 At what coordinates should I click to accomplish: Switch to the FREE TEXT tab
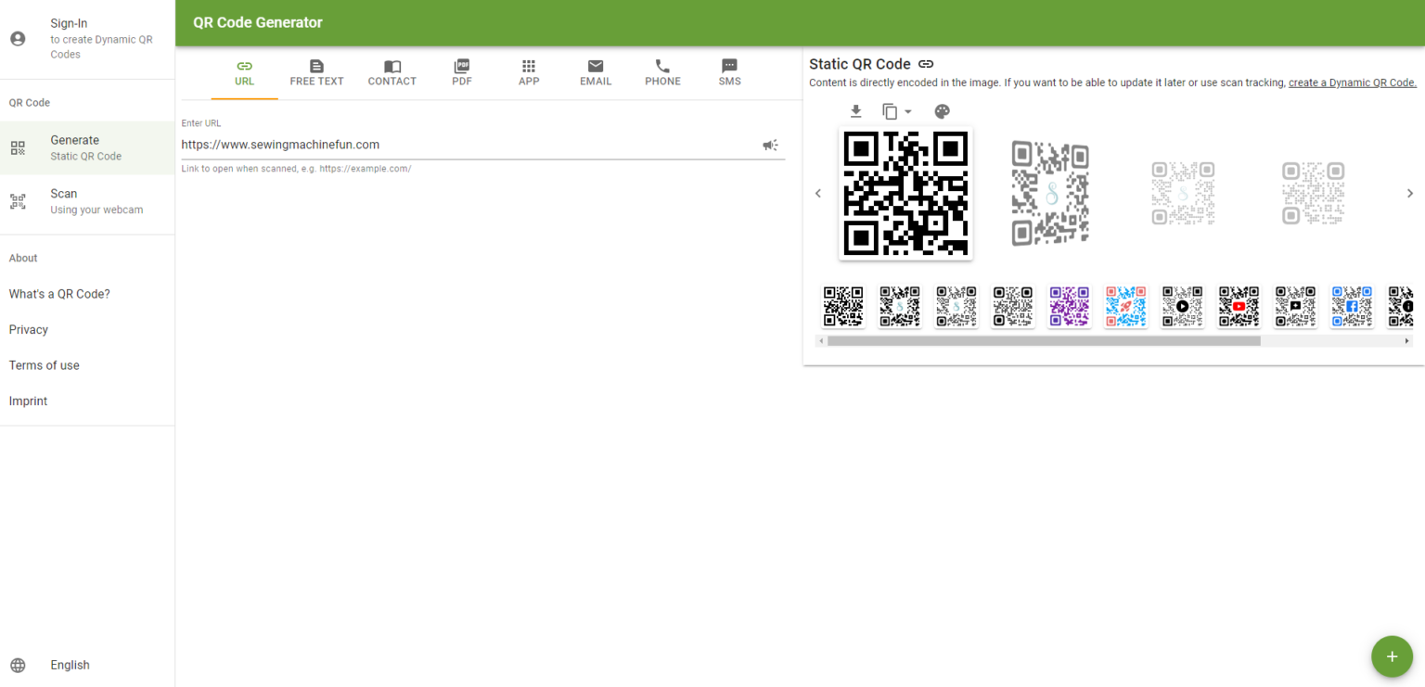pos(316,72)
